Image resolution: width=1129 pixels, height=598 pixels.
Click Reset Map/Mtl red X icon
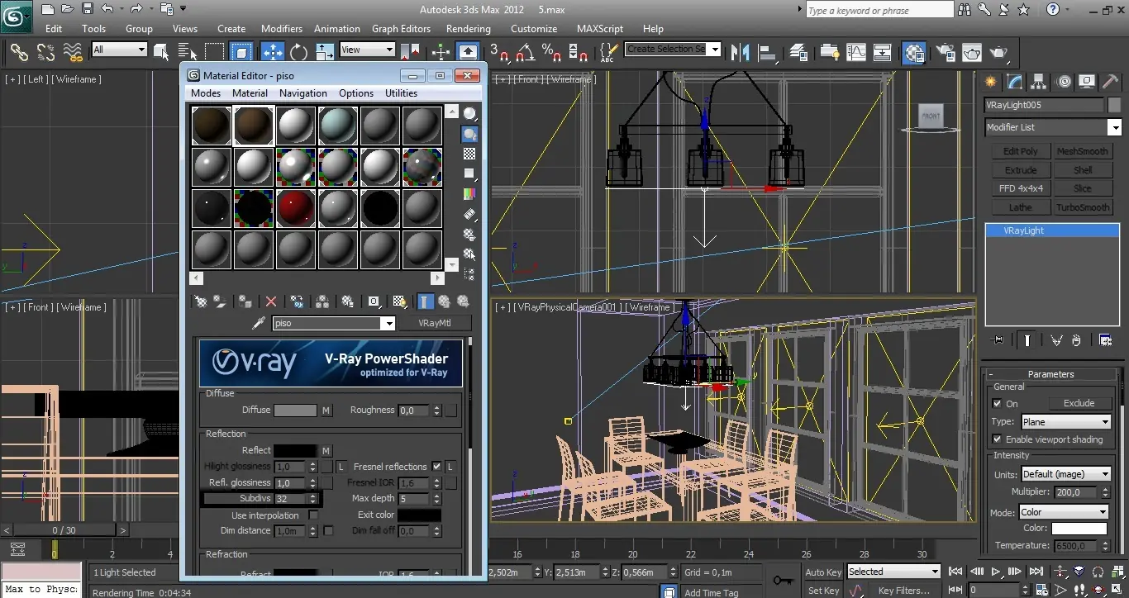271,301
